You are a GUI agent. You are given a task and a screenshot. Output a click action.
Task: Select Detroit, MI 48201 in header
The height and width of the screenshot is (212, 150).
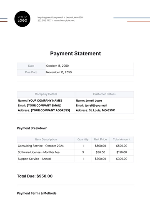75,17
